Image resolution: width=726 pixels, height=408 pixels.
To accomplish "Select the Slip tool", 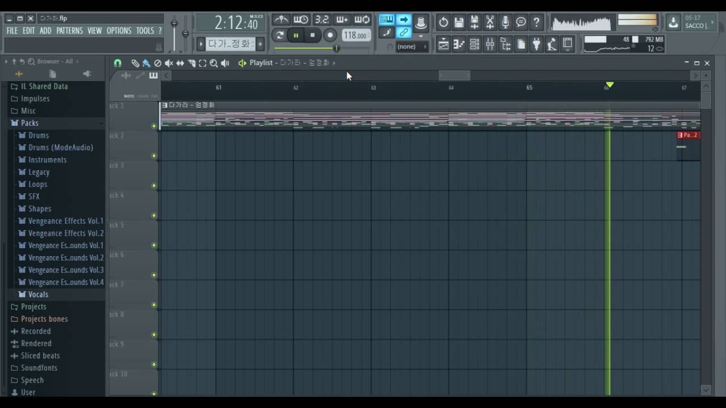I will tap(180, 63).
